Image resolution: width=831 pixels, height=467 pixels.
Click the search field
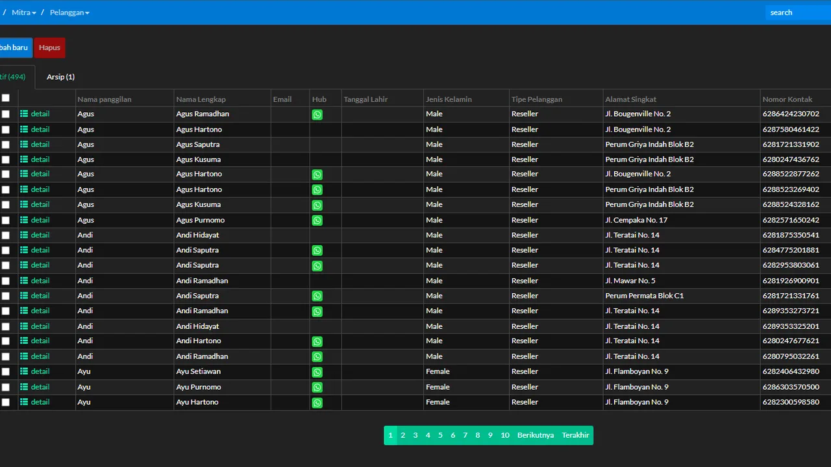[x=798, y=12]
